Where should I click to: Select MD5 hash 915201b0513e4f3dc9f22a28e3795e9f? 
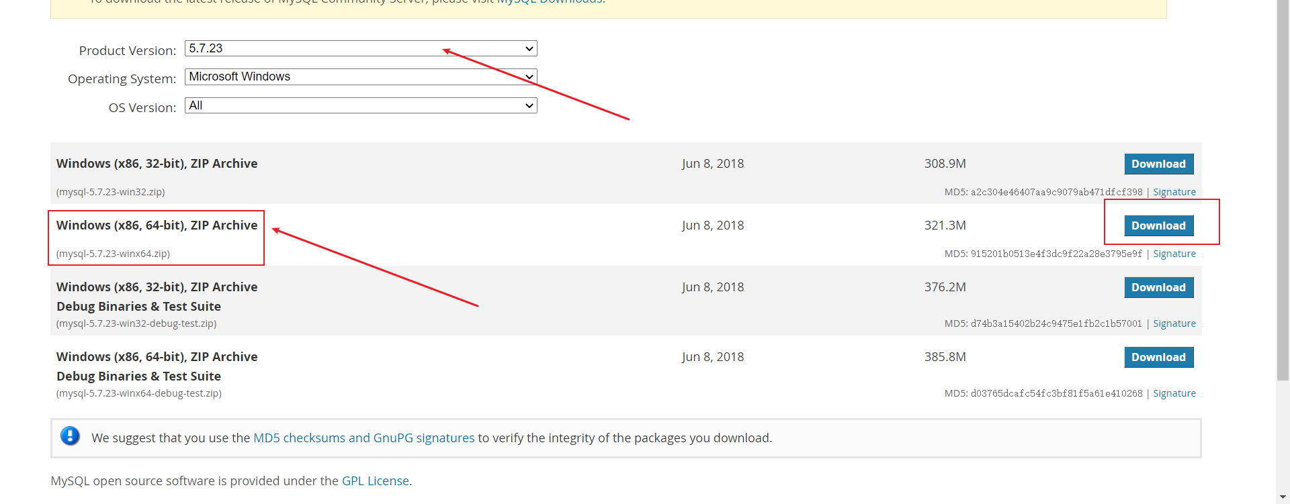click(1056, 254)
